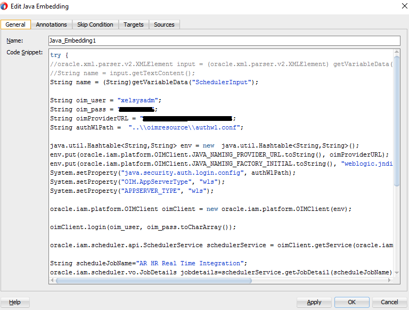Confirm with the OK button
The height and width of the screenshot is (310, 409).
pyautogui.click(x=352, y=302)
